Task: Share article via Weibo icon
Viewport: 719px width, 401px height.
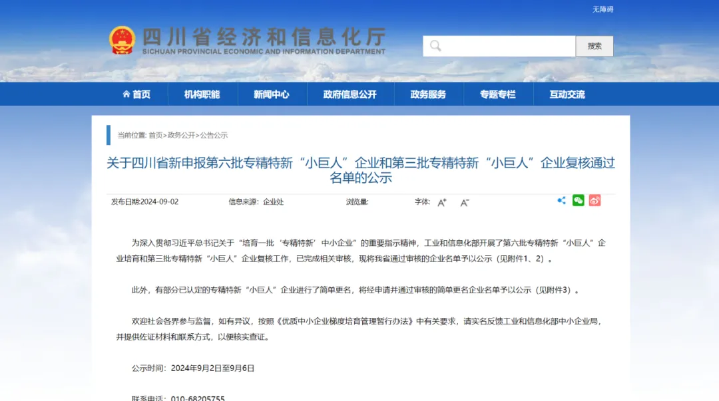Action: tap(595, 200)
